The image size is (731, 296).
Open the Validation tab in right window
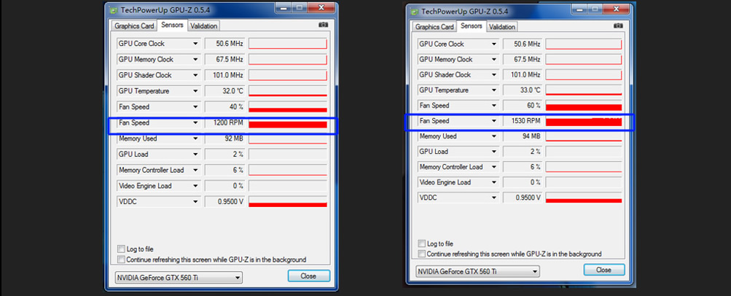coord(501,27)
